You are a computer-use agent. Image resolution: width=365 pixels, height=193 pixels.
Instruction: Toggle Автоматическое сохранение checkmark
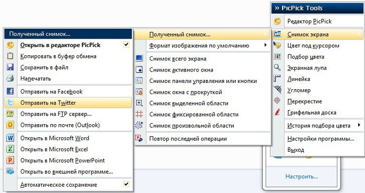126,184
